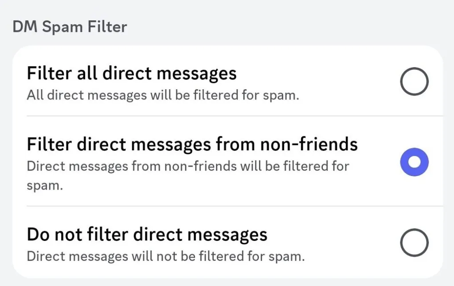
Task: Click the Filter all direct messages label
Action: pos(132,73)
